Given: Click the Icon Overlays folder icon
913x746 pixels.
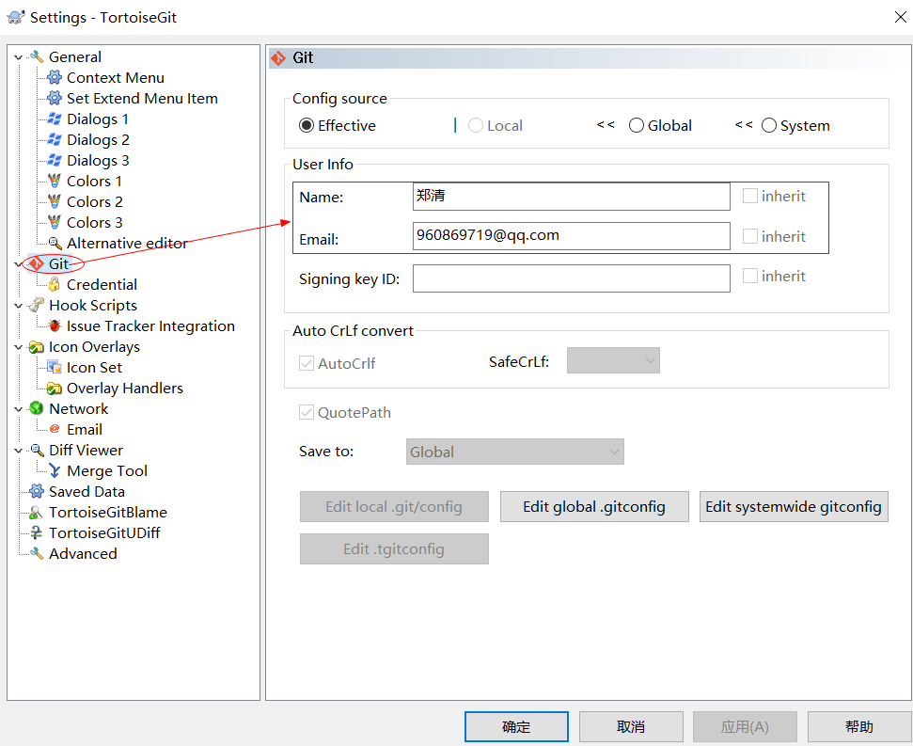Looking at the screenshot, I should (37, 346).
